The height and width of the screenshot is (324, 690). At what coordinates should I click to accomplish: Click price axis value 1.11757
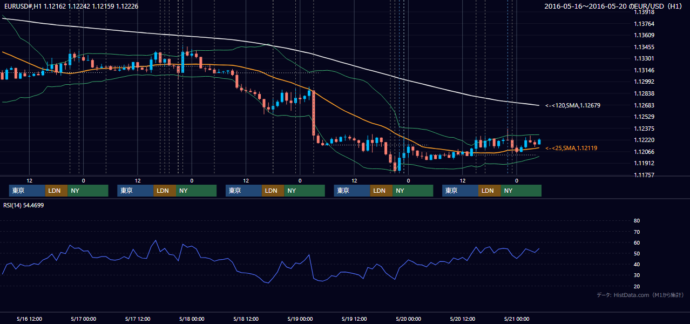[644, 175]
